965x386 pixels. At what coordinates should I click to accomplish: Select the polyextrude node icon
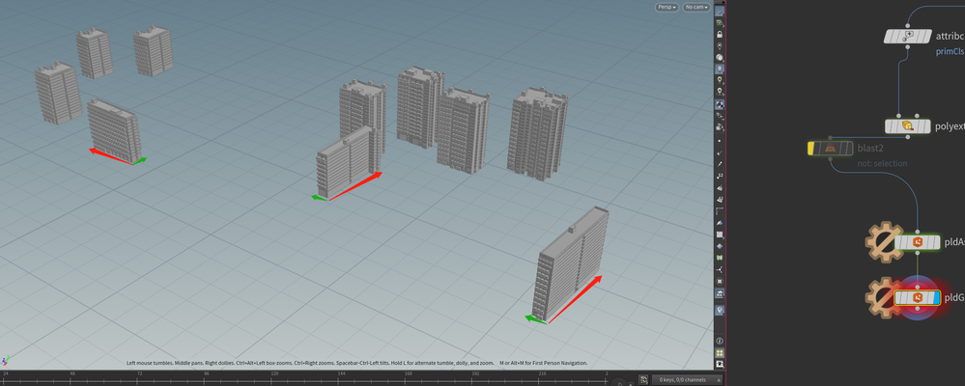(906, 126)
